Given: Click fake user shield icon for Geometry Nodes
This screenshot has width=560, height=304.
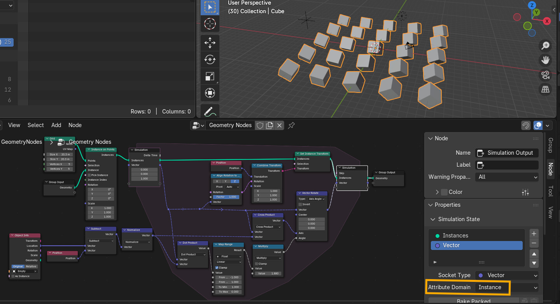Looking at the screenshot, I should [260, 125].
